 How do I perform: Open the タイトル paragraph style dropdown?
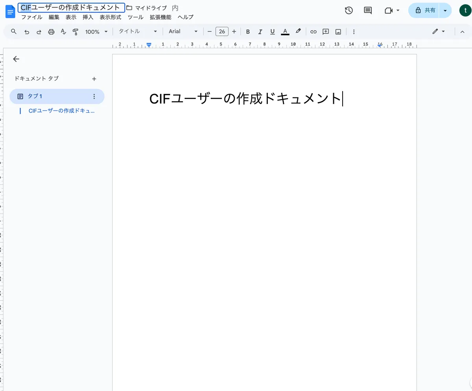(x=138, y=31)
